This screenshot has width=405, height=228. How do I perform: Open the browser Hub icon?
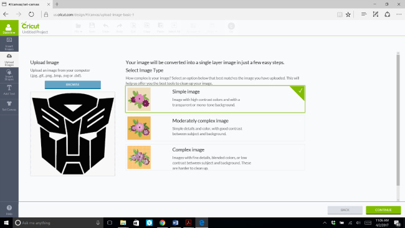click(364, 14)
